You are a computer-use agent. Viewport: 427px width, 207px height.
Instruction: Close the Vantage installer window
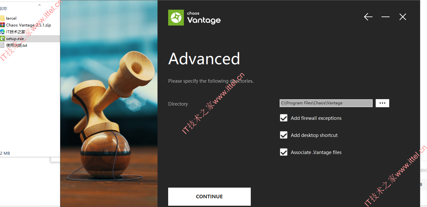point(403,17)
